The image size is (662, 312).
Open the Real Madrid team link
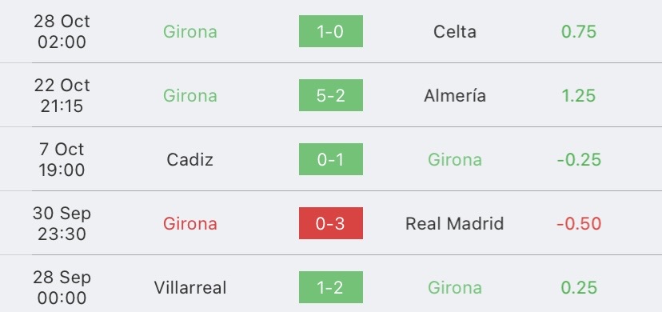pos(455,224)
